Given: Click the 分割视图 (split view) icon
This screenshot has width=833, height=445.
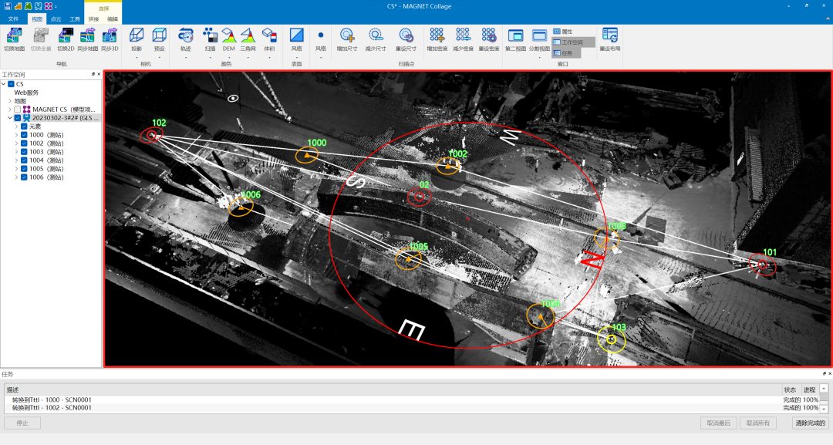Looking at the screenshot, I should (x=539, y=35).
